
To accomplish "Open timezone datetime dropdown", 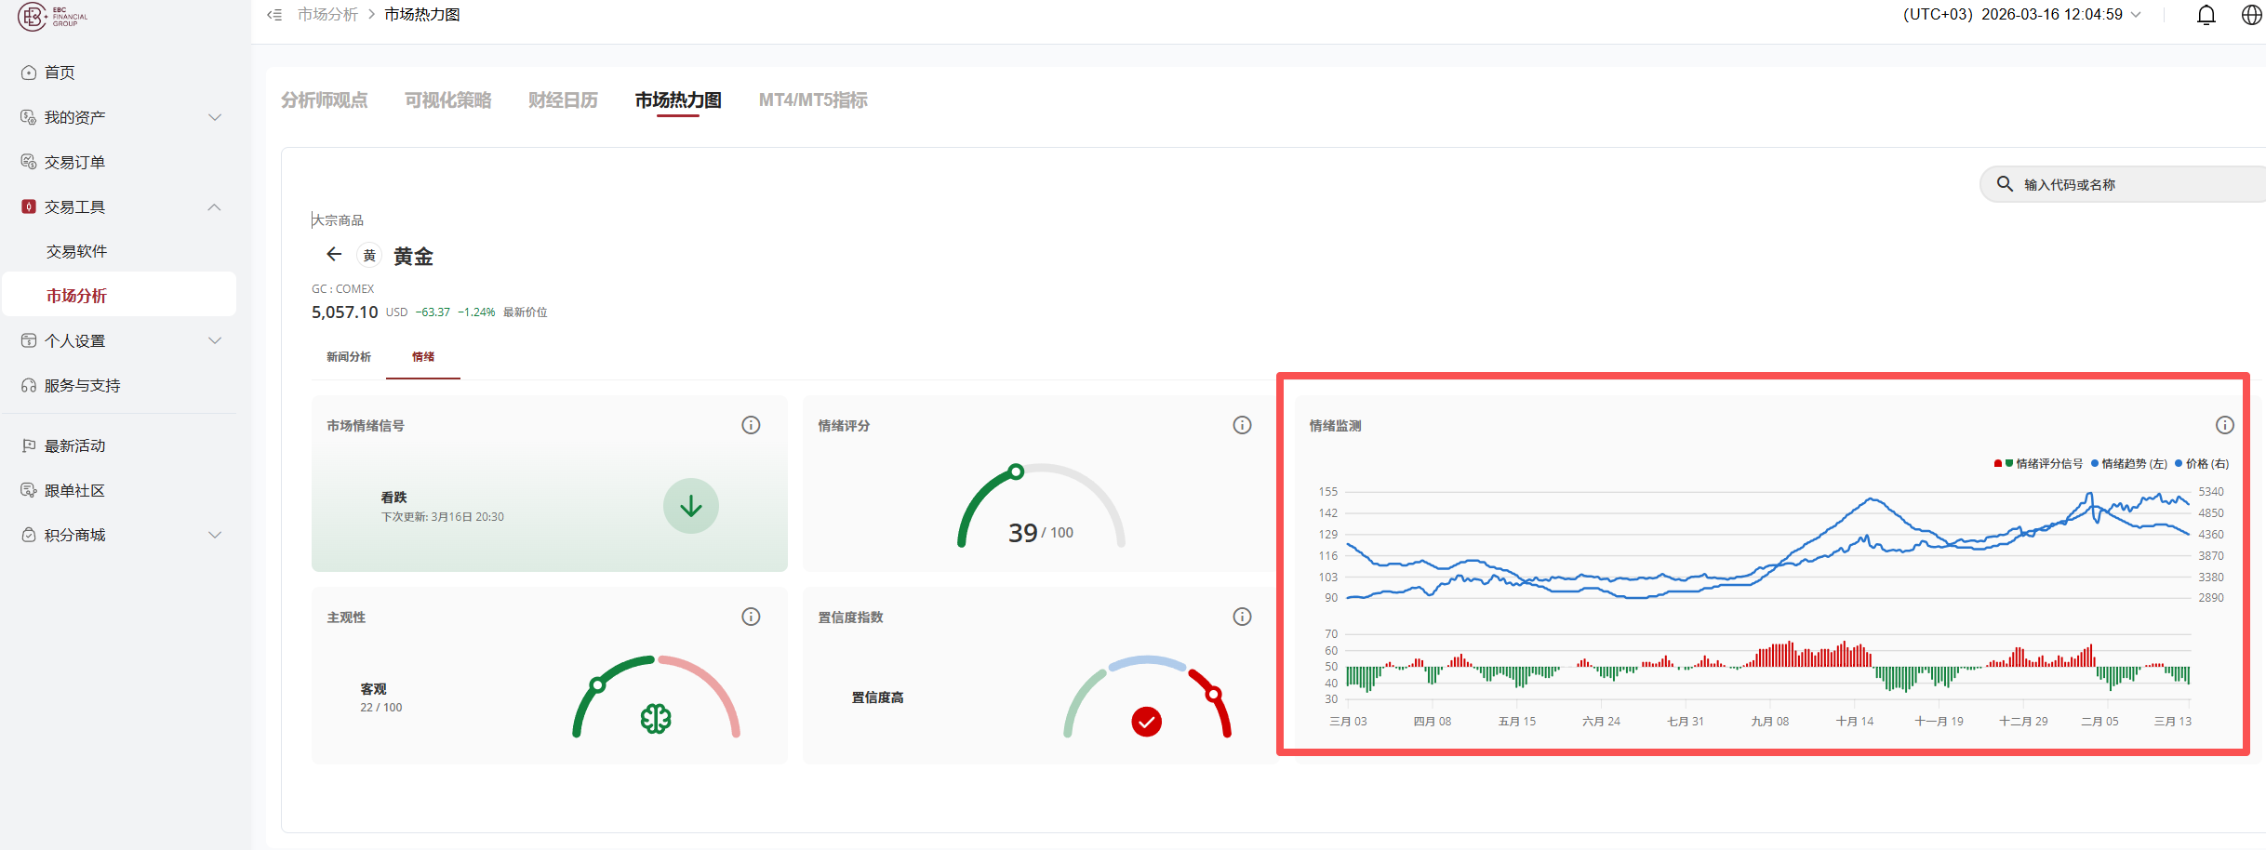I will tap(2022, 15).
